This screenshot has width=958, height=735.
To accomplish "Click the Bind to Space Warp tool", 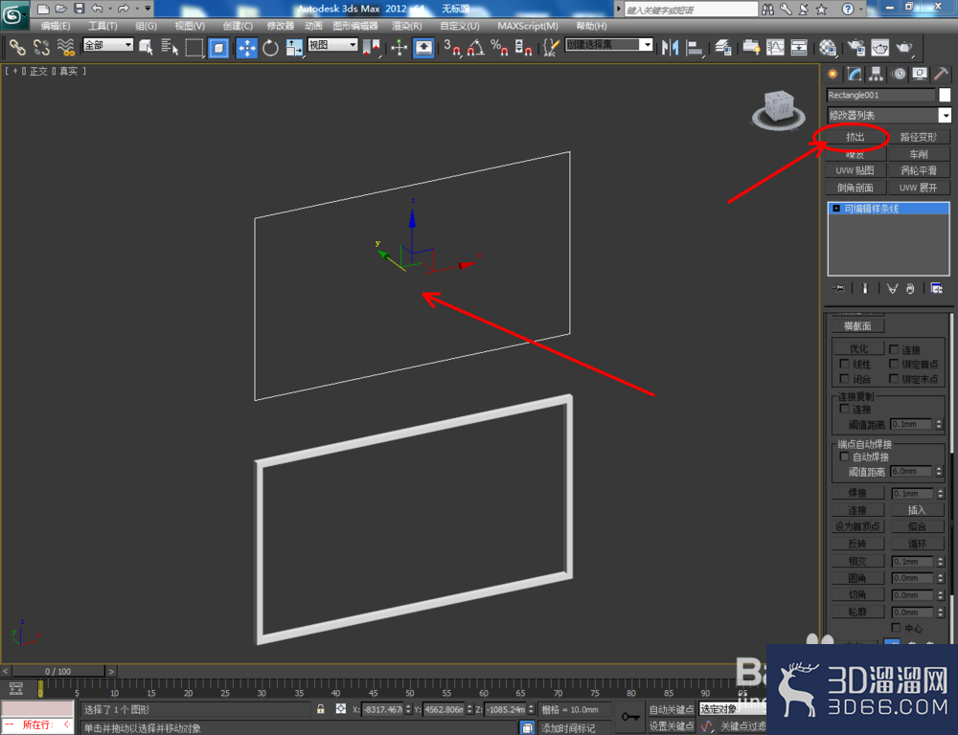I will 65,47.
